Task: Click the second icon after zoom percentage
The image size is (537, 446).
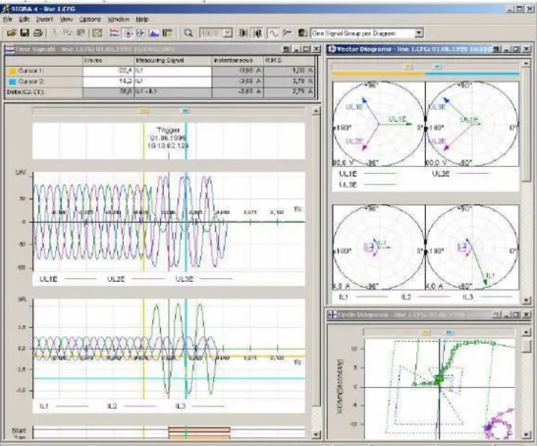Action: pyautogui.click(x=257, y=33)
